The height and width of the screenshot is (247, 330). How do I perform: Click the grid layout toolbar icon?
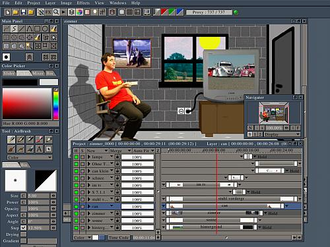[x=129, y=12]
